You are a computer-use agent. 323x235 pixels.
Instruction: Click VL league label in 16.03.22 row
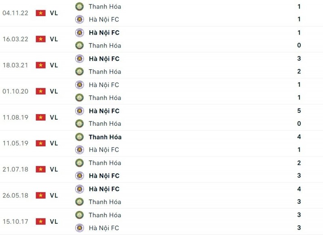click(54, 39)
